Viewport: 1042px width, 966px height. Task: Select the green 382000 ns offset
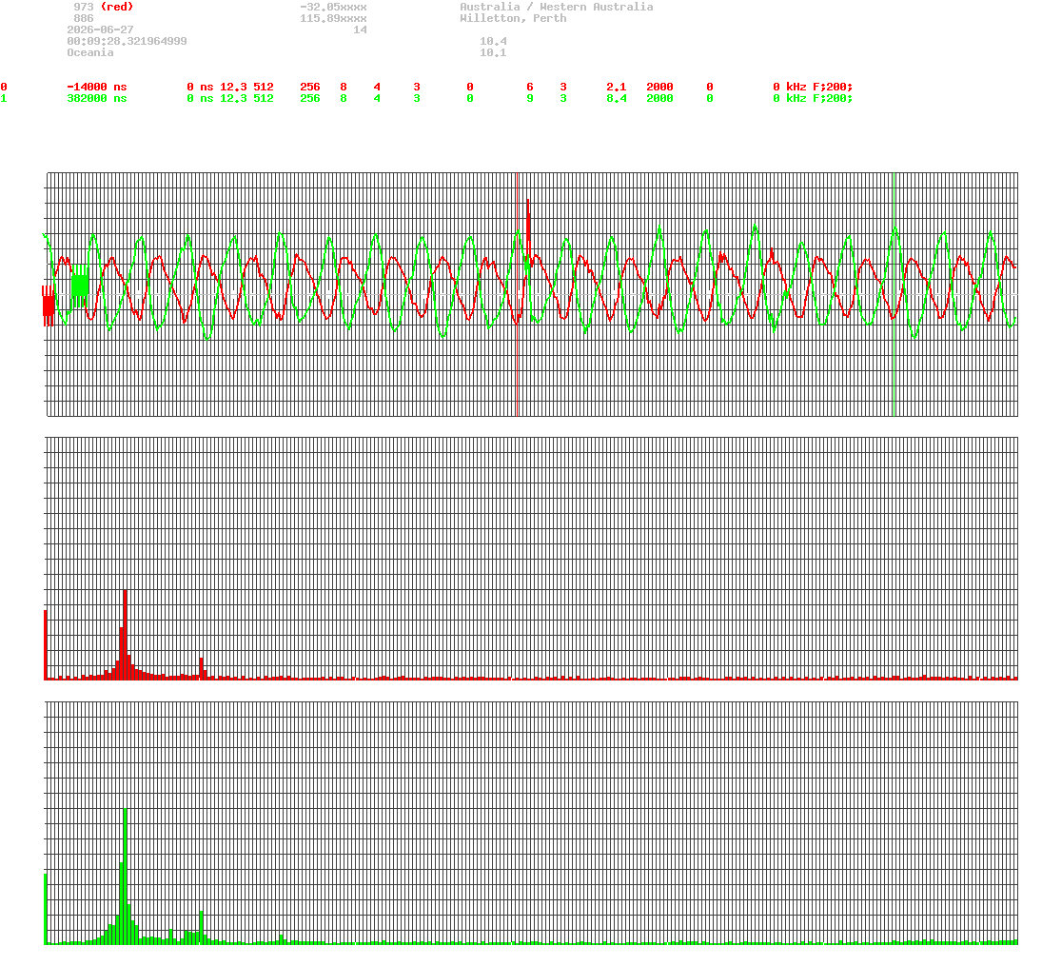tap(96, 98)
